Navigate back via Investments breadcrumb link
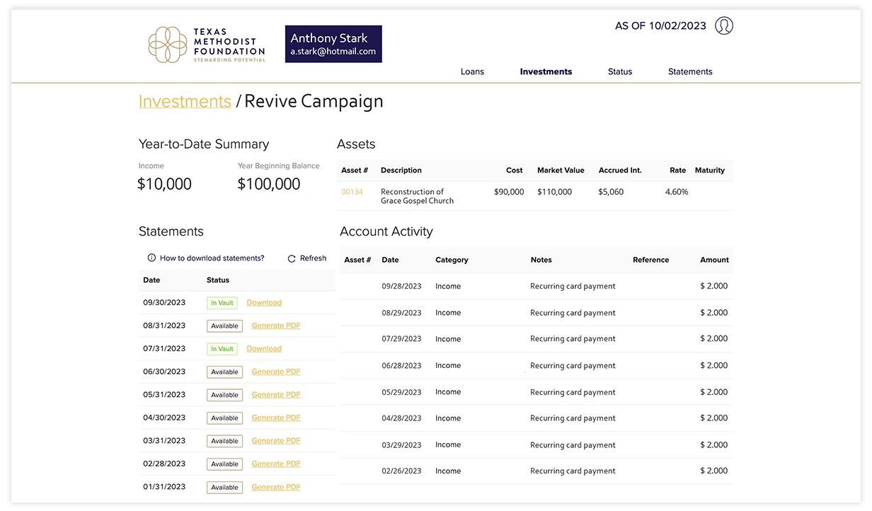Screen dimensions: 872x511 click(x=185, y=101)
